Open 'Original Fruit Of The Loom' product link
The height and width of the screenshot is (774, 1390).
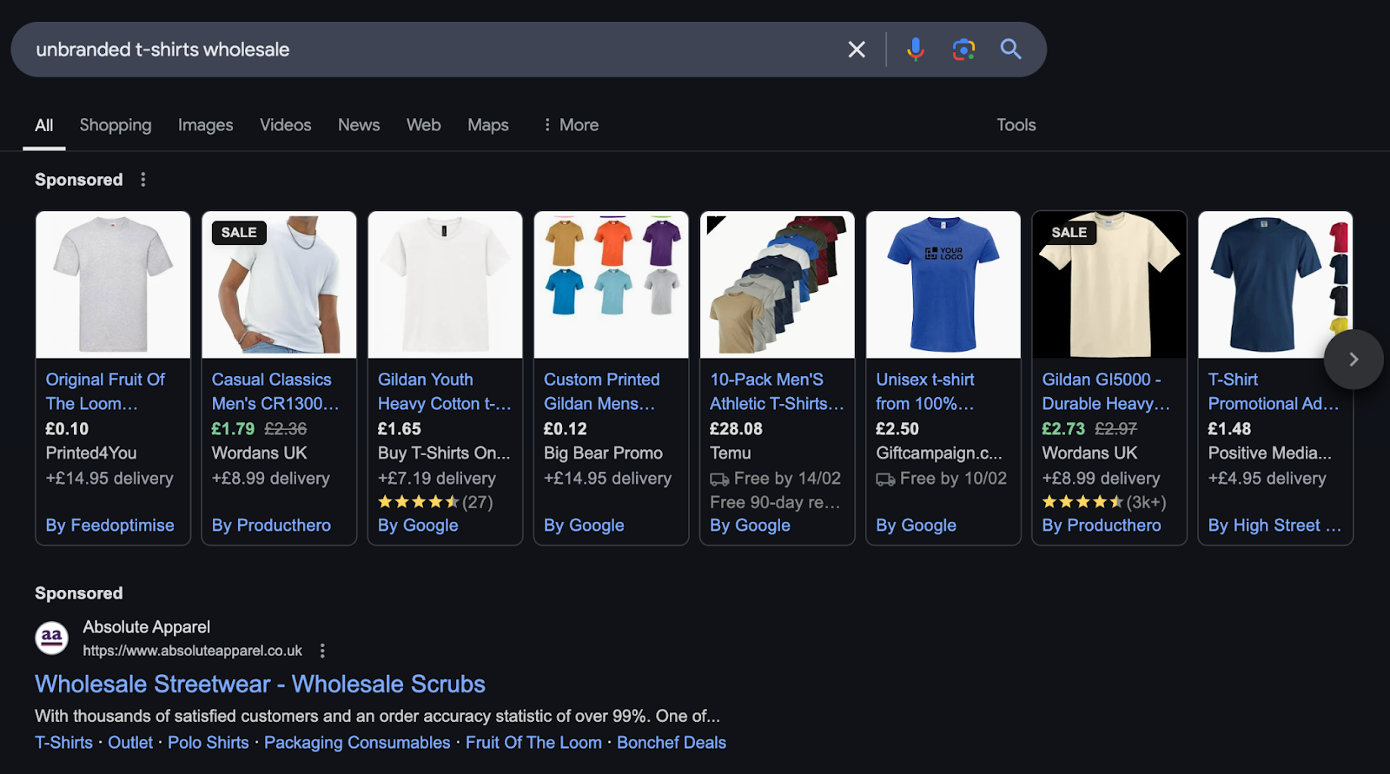tap(105, 392)
